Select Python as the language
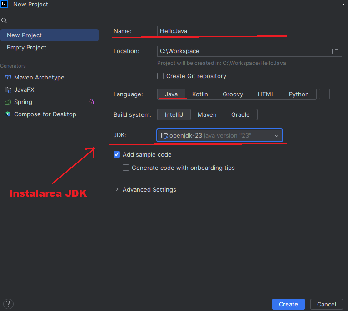 pos(299,94)
